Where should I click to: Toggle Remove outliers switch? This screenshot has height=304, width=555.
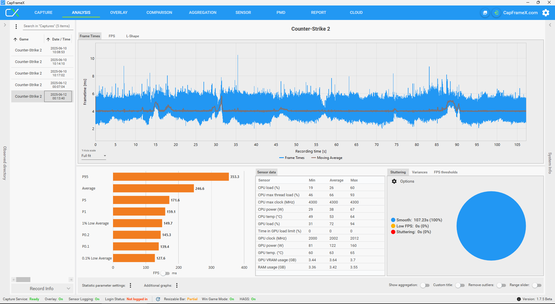[x=501, y=285]
